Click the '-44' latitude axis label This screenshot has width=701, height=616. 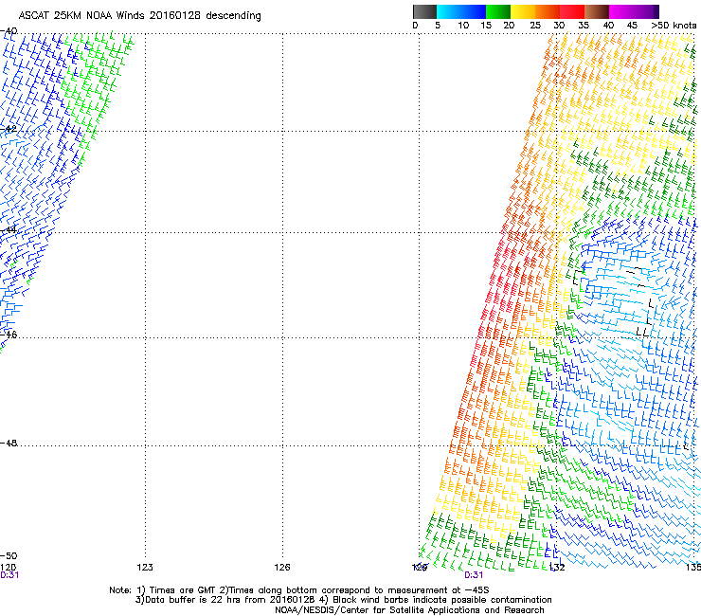tap(9, 230)
